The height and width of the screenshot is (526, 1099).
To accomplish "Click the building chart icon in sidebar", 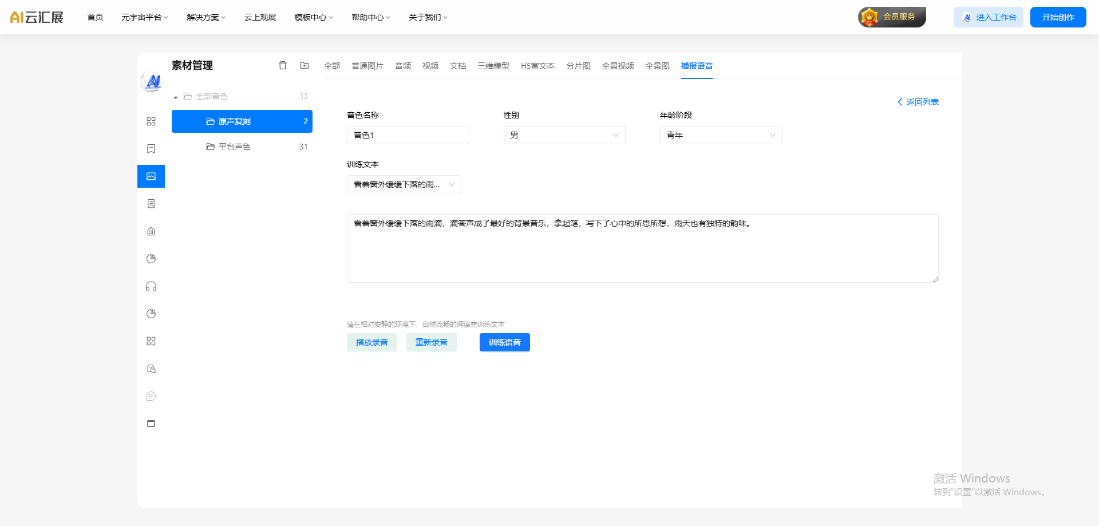I will [151, 231].
